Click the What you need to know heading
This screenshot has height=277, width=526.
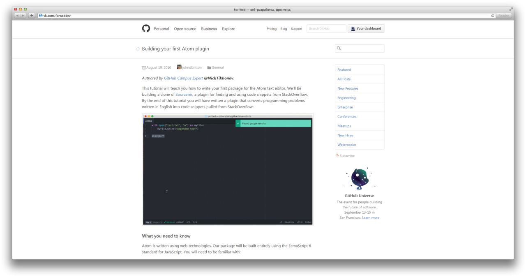tap(166, 236)
